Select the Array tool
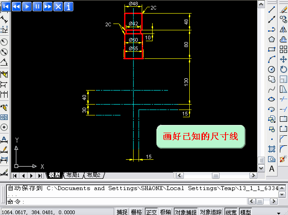The image size is (288, 215). pyautogui.click(x=283, y=49)
